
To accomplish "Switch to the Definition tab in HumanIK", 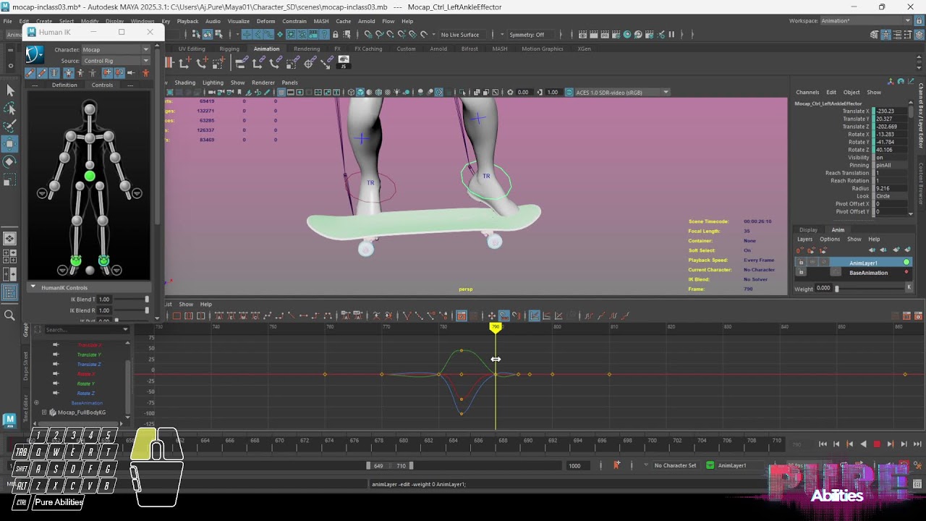I will click(x=64, y=85).
